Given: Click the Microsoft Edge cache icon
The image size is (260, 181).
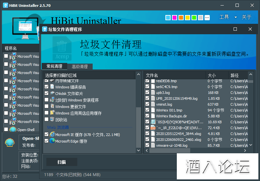Looking at the screenshot, I should coord(52,141).
